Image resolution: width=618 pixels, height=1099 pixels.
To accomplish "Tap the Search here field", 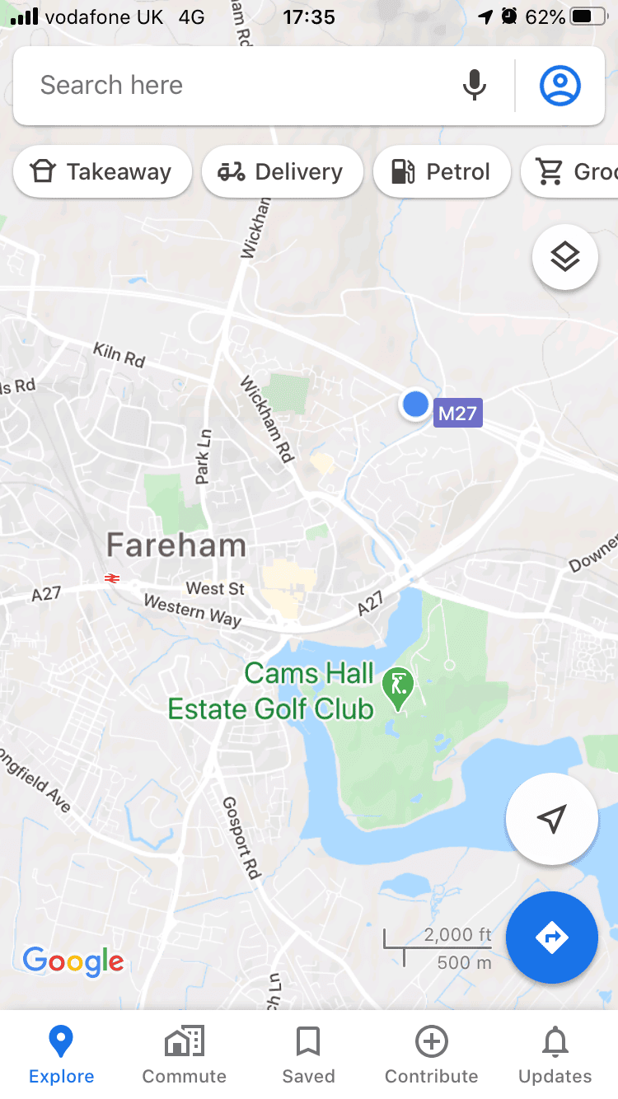I will click(239, 85).
